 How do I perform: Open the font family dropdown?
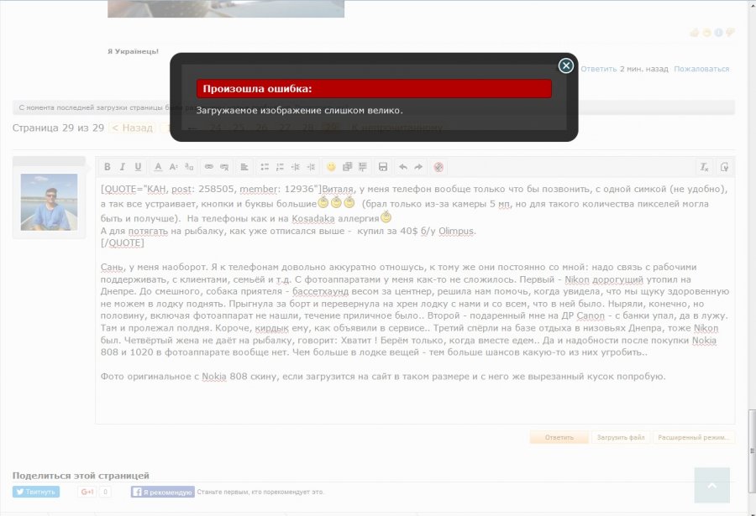(x=190, y=167)
